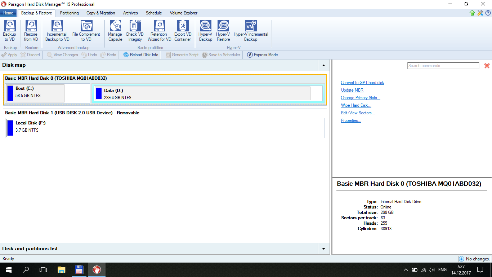Image resolution: width=492 pixels, height=277 pixels.
Task: Open the Partitioning tab
Action: [69, 13]
